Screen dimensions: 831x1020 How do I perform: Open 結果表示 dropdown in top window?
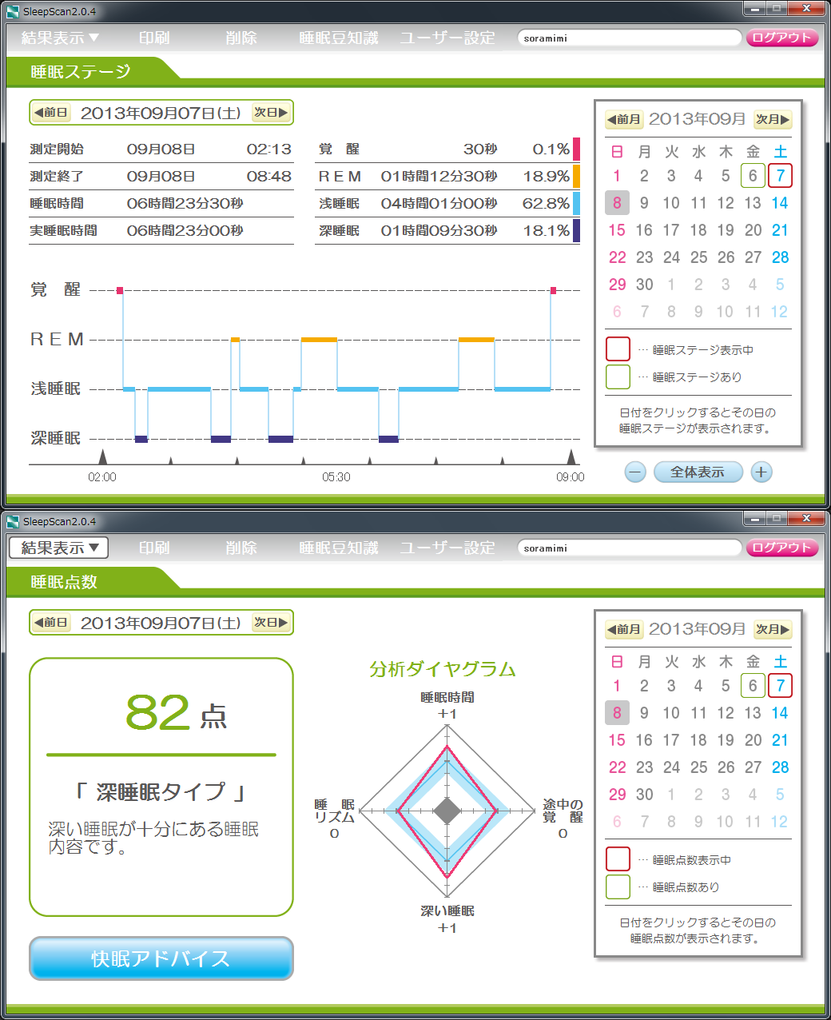pos(59,38)
